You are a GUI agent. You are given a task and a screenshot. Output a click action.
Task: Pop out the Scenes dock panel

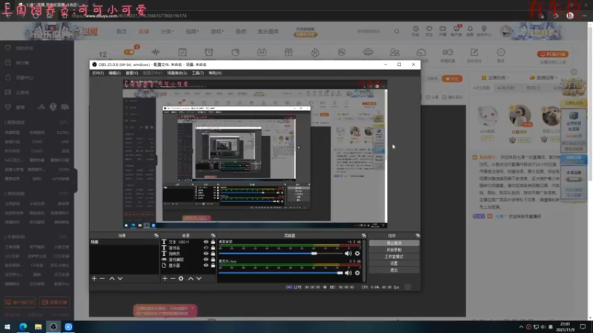click(156, 235)
